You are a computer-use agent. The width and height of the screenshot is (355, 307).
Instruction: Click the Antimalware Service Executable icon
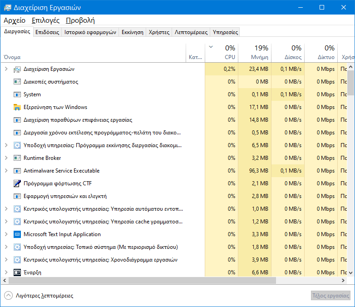pos(17,171)
